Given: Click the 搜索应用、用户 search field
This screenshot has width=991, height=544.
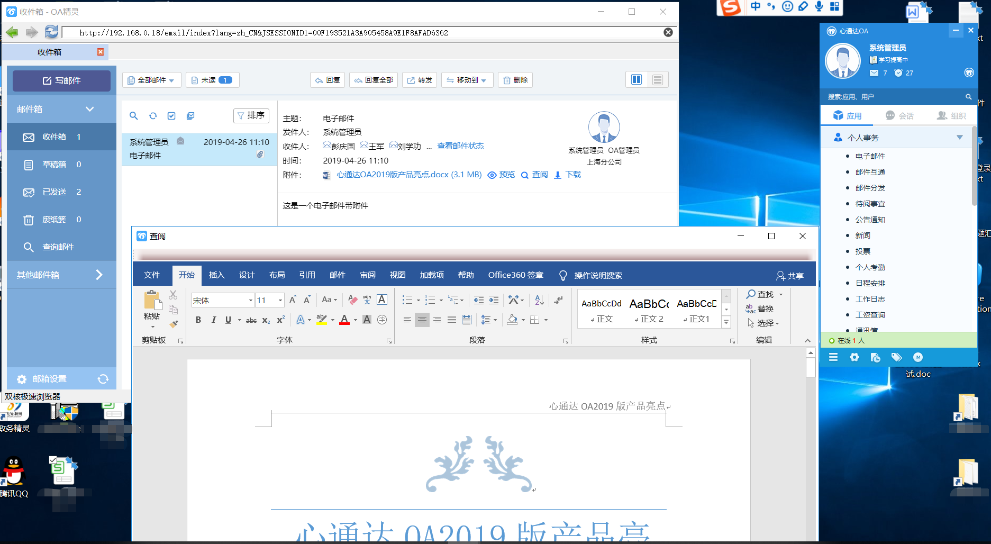Looking at the screenshot, I should point(894,97).
